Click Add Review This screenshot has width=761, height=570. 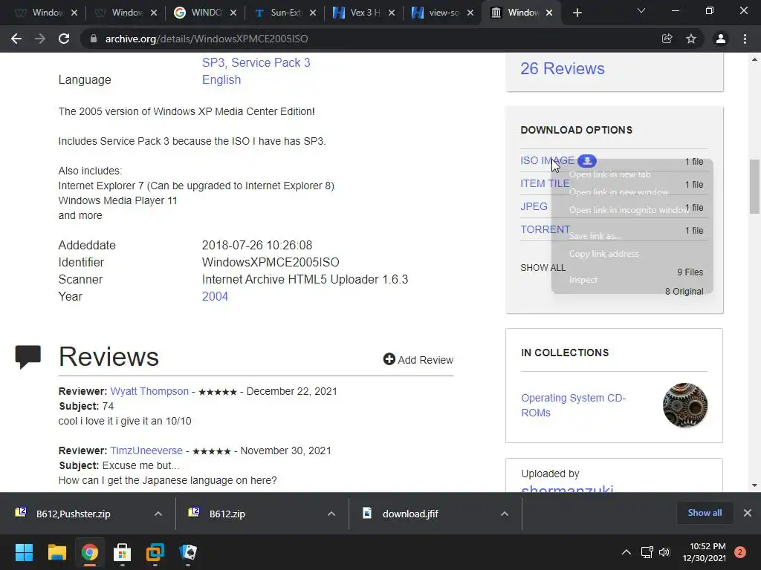(x=418, y=360)
